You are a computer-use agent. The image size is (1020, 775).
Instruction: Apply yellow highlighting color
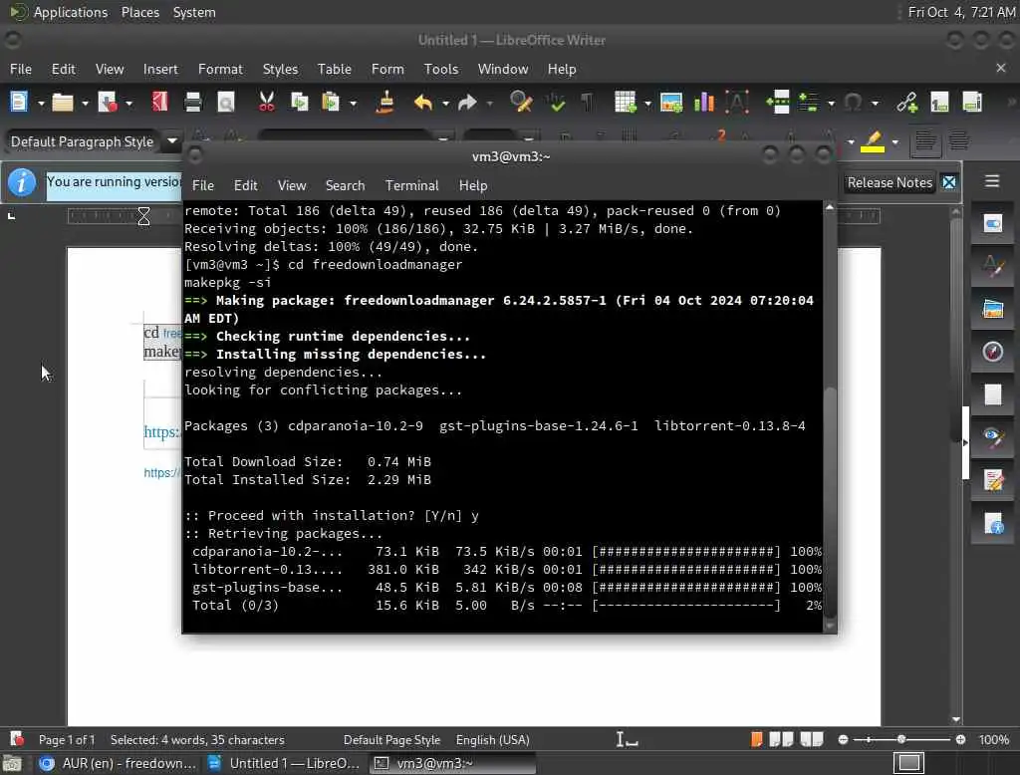point(873,141)
